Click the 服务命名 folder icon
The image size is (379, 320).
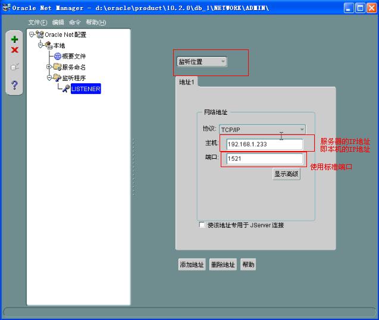coord(58,67)
